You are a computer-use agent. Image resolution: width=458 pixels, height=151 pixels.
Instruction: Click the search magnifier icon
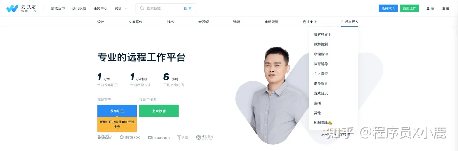click(142, 8)
